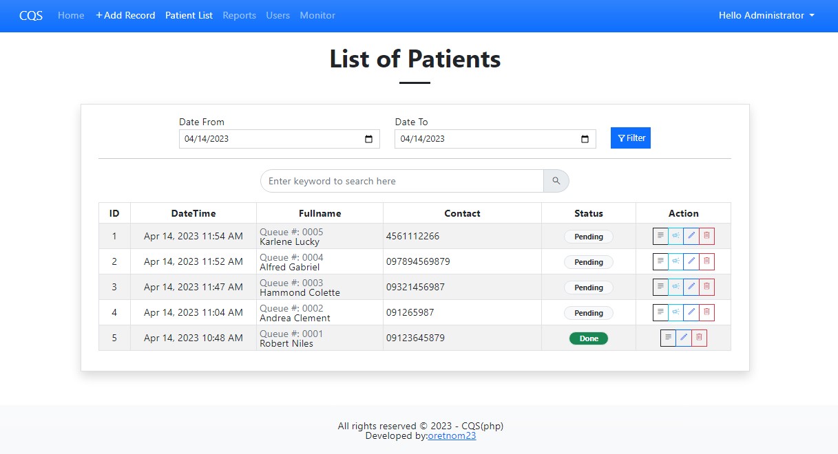Click contact number 09321456987
This screenshot has width=838, height=454.
pos(415,288)
